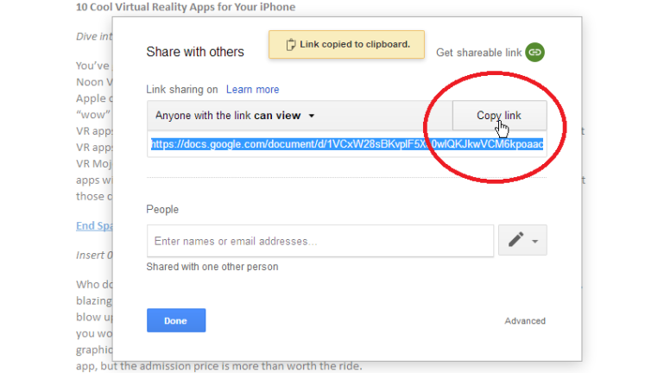This screenshot has height=373, width=664.
Task: Click the Copy link button
Action: pos(499,115)
